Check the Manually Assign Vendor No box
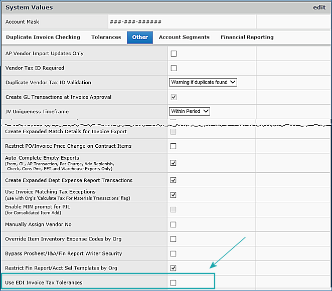 (x=174, y=224)
